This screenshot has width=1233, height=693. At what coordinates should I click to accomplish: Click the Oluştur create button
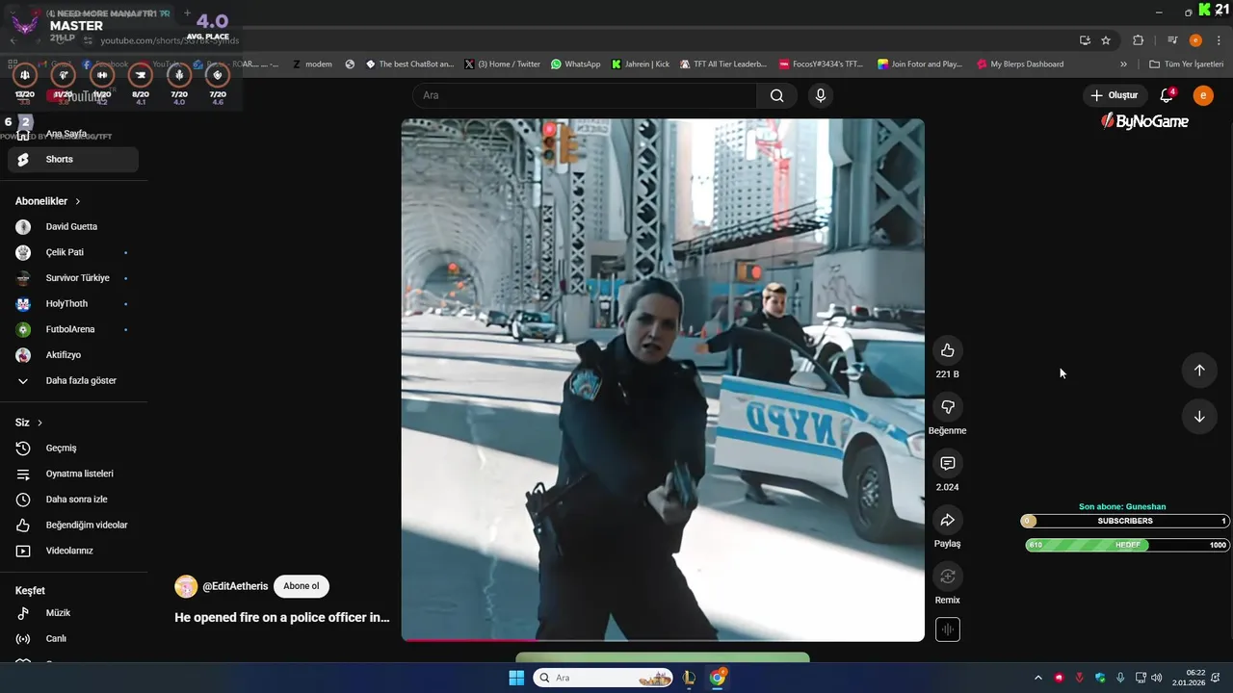pos(1115,95)
